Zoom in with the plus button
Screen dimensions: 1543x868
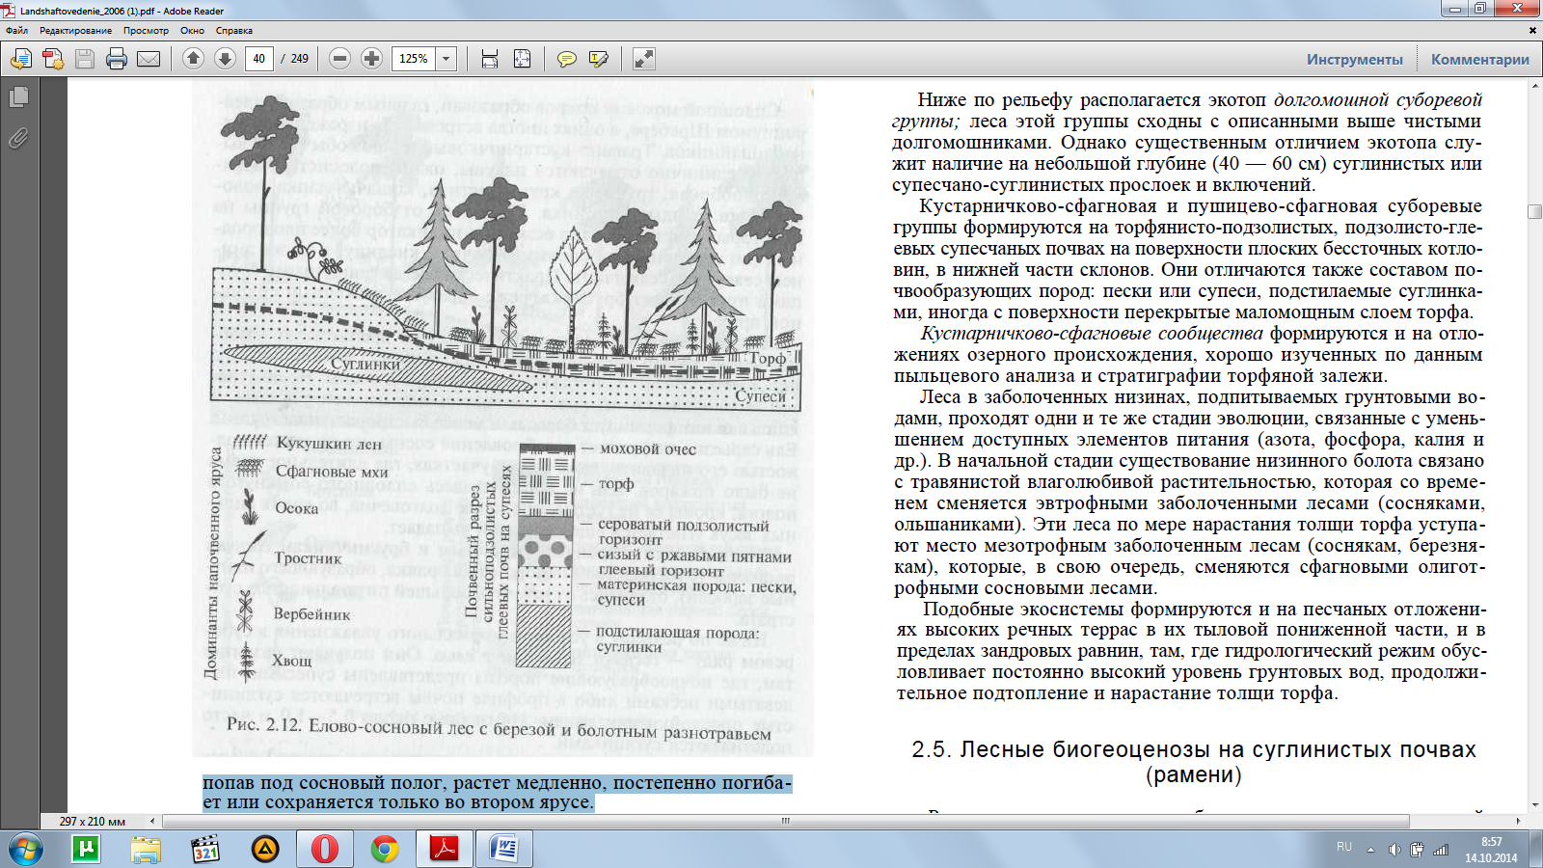pyautogui.click(x=371, y=59)
